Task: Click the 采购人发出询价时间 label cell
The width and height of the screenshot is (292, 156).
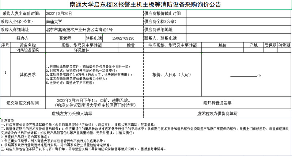Action: click(23, 14)
